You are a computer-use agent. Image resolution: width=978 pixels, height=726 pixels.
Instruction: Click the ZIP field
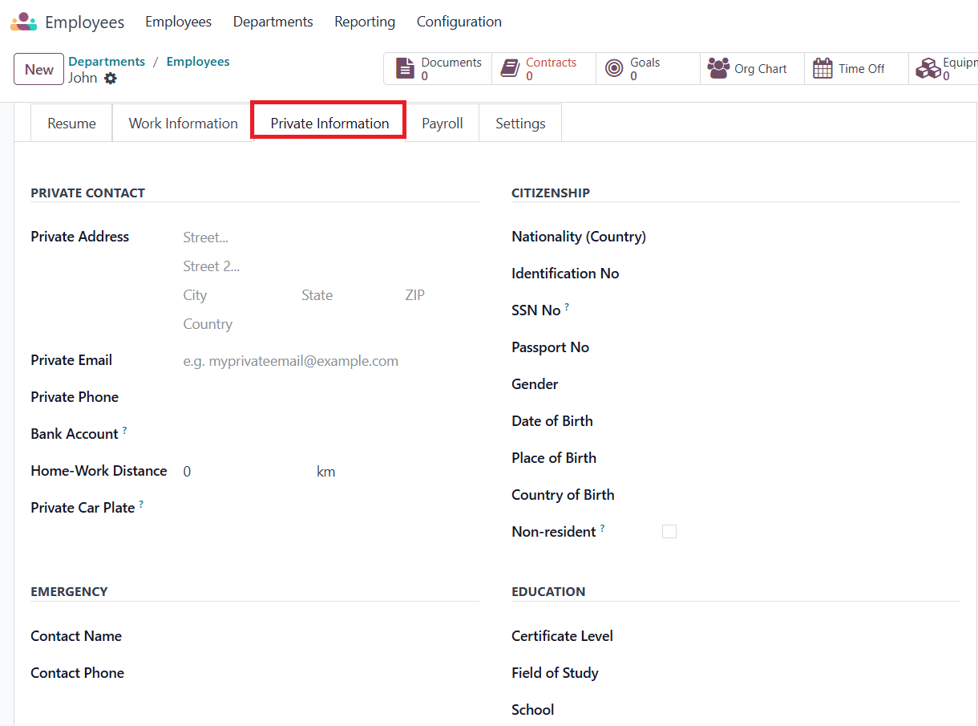point(442,295)
